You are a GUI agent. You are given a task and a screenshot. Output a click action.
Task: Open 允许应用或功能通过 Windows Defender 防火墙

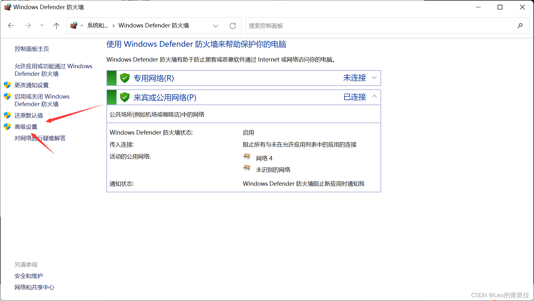click(53, 70)
